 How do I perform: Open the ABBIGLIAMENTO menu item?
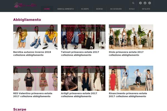pos(65,9)
